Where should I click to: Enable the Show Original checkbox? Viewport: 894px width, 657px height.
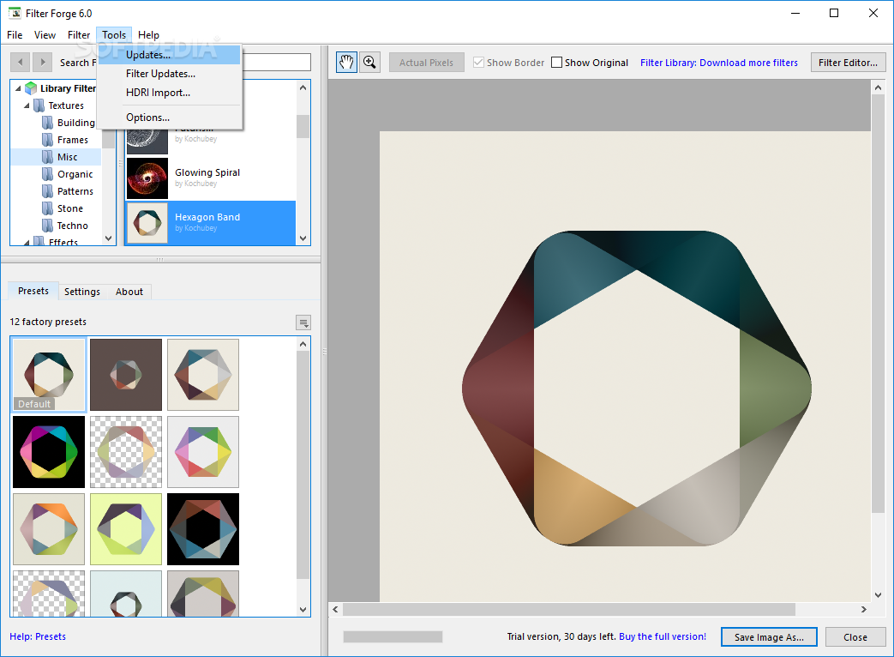click(x=557, y=63)
